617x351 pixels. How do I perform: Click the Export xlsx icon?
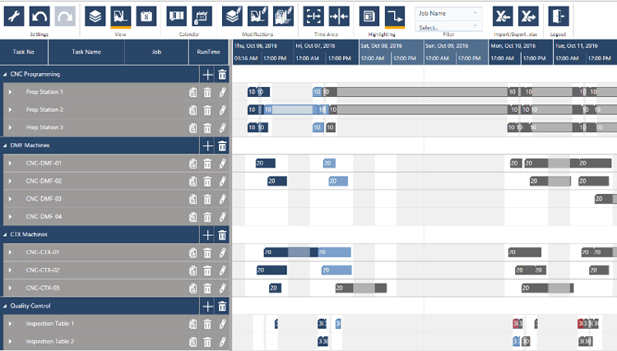point(528,16)
